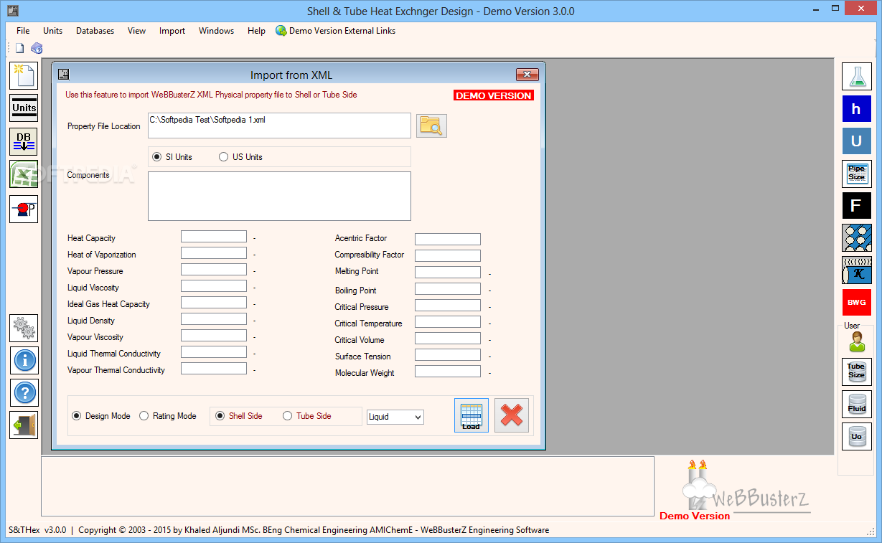Click the Boiling Point field
Image resolution: width=882 pixels, height=543 pixels.
pos(448,289)
